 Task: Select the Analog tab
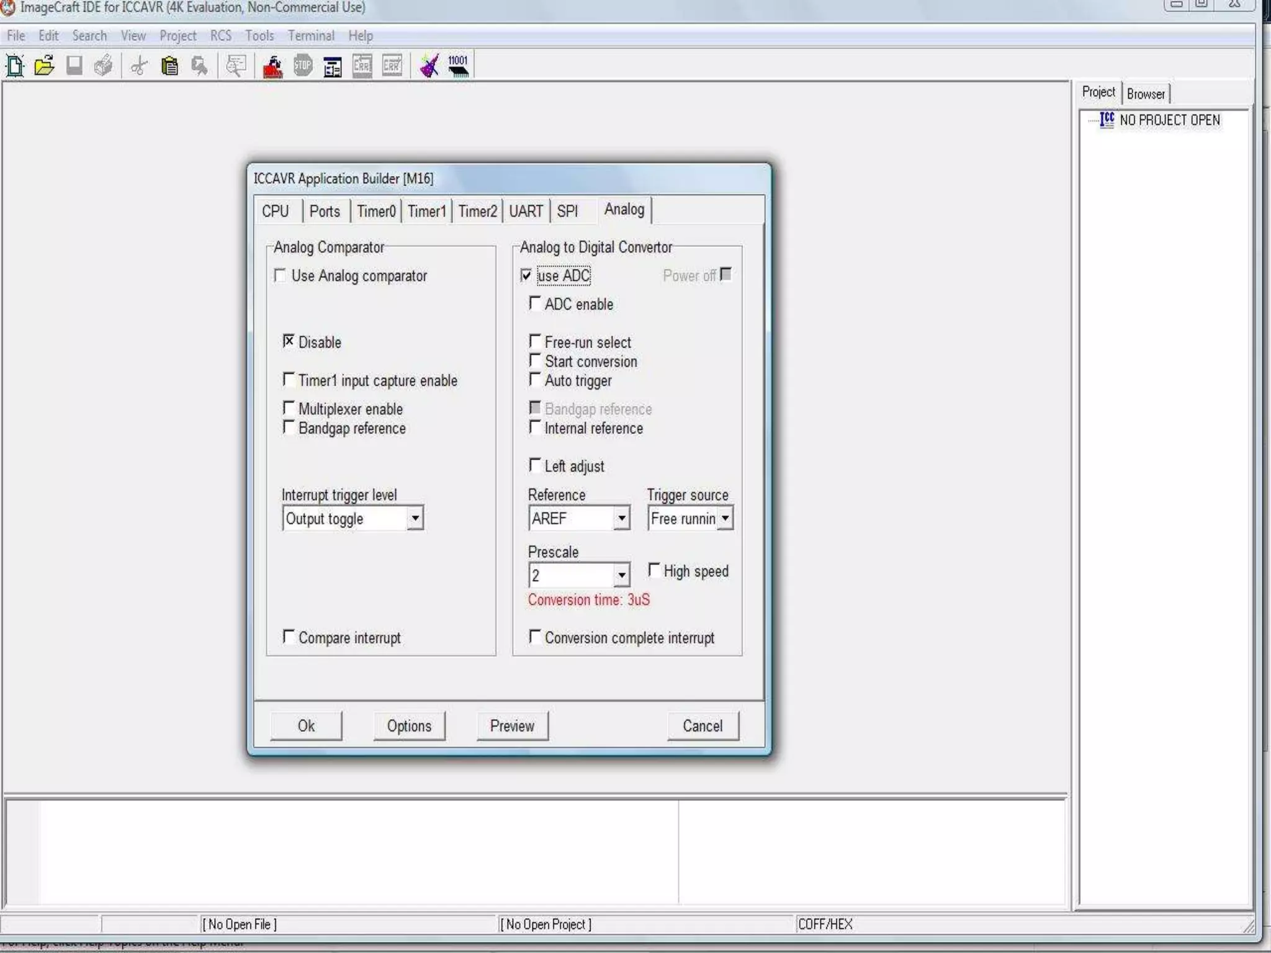[624, 209]
